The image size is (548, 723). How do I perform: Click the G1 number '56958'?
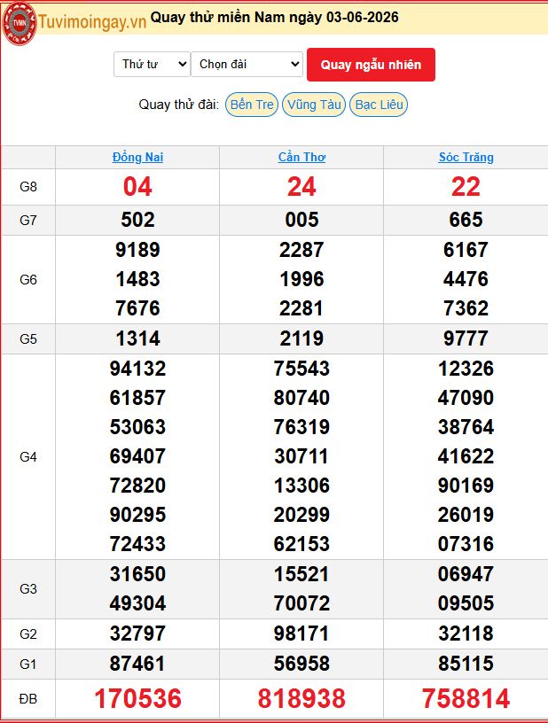(301, 665)
